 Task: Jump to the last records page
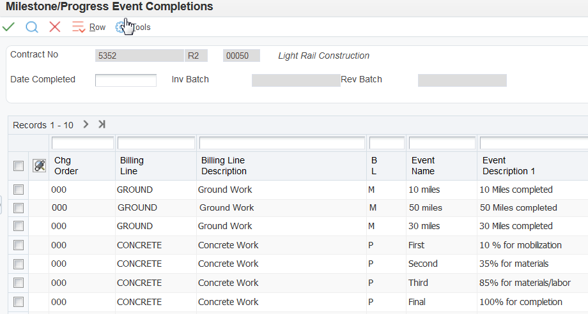pyautogui.click(x=102, y=124)
